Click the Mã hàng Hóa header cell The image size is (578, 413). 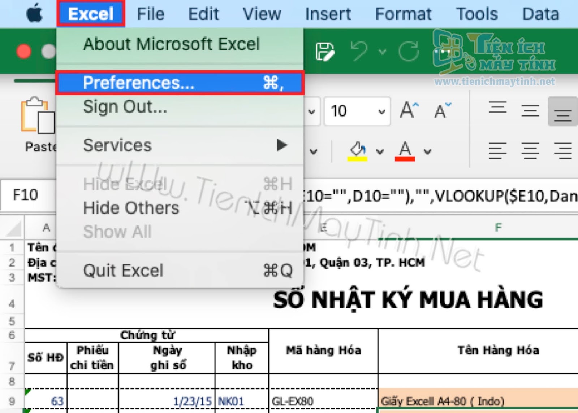click(324, 350)
